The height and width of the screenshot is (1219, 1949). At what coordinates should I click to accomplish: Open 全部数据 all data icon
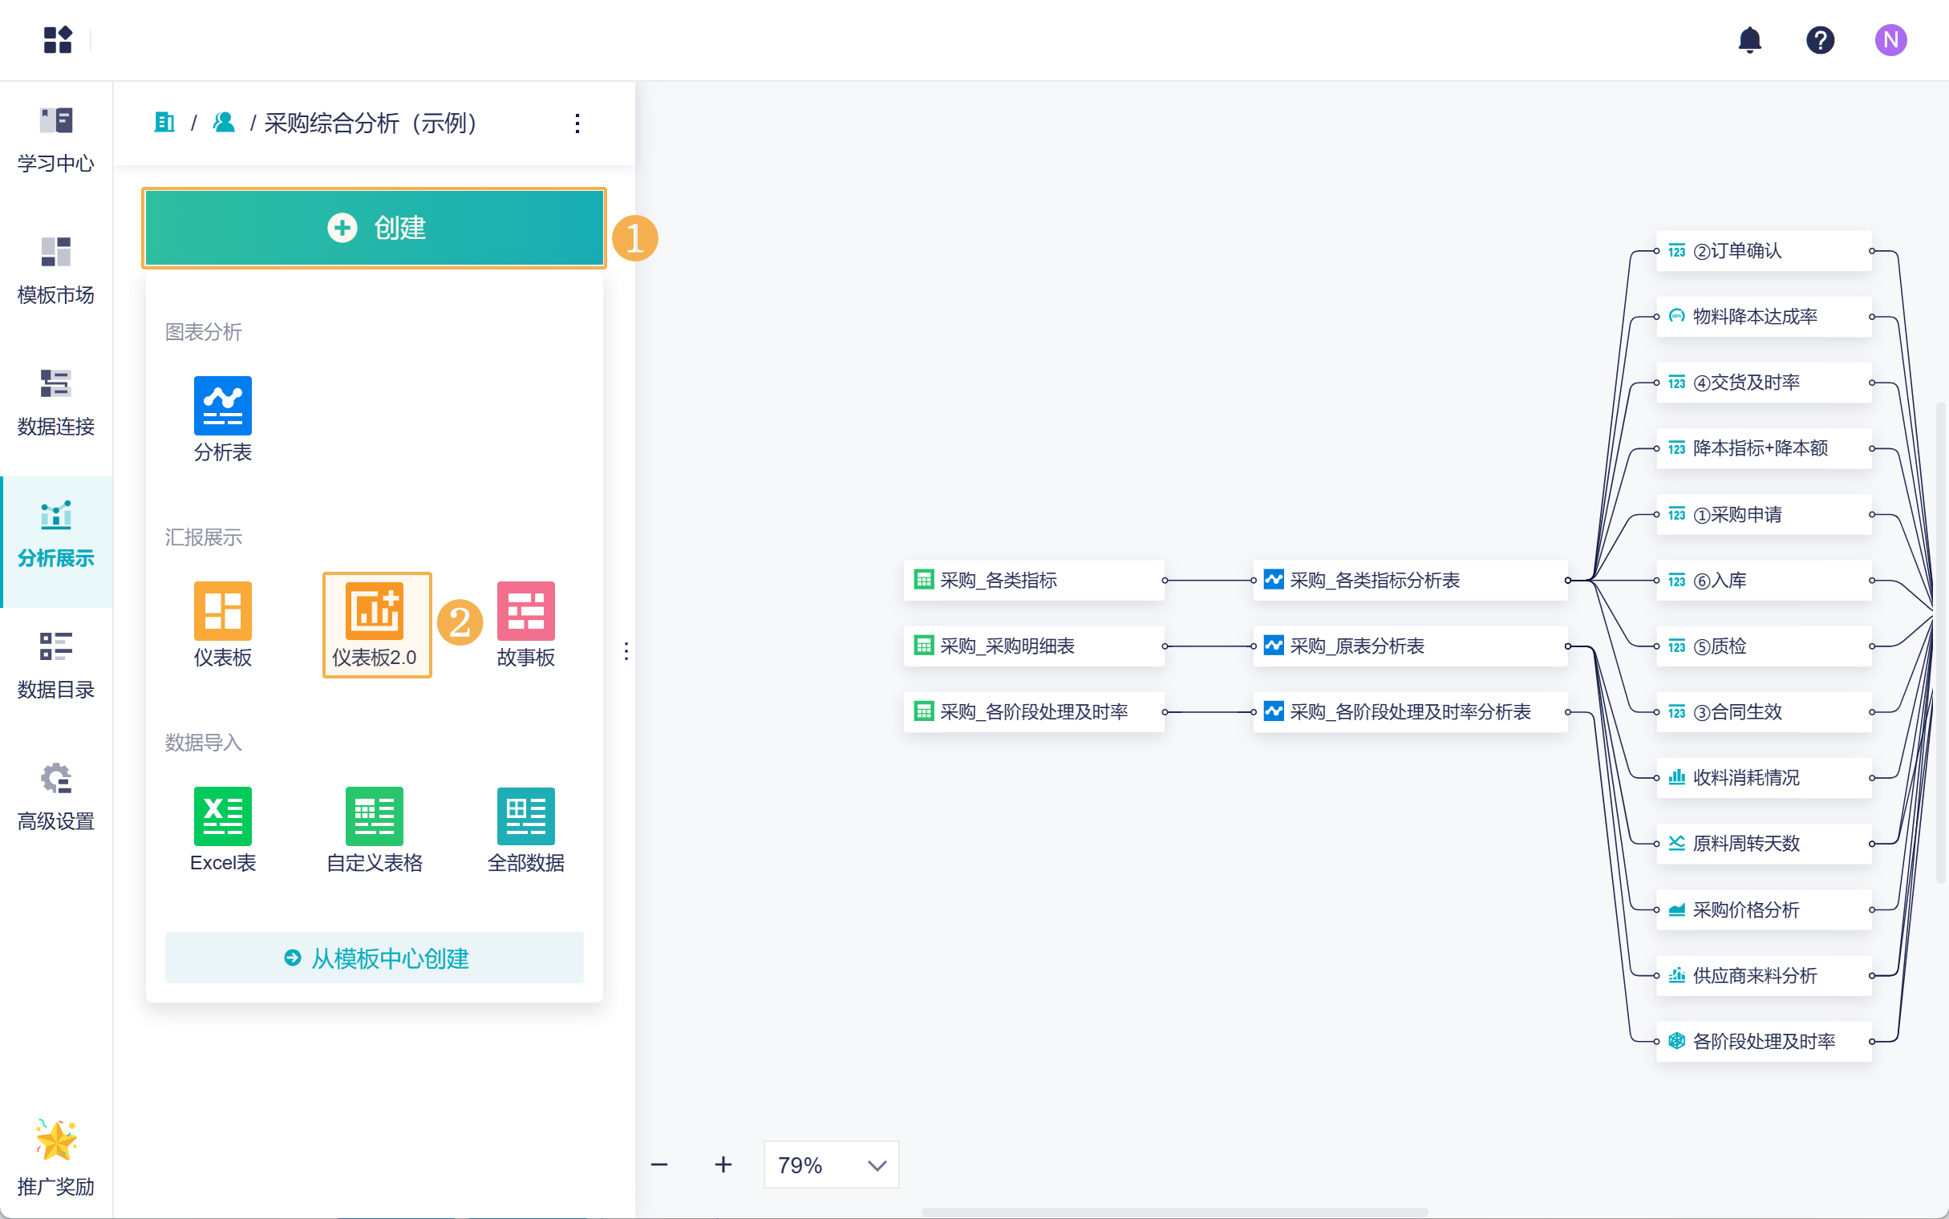[x=525, y=816]
